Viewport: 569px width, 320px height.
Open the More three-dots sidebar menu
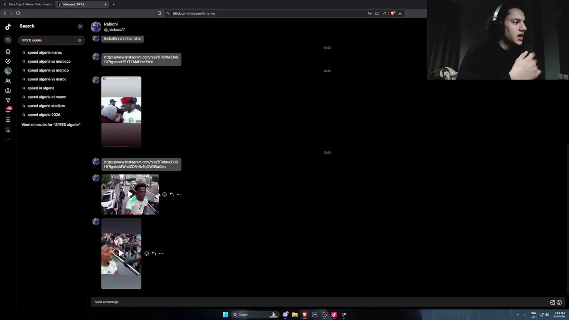point(8,139)
